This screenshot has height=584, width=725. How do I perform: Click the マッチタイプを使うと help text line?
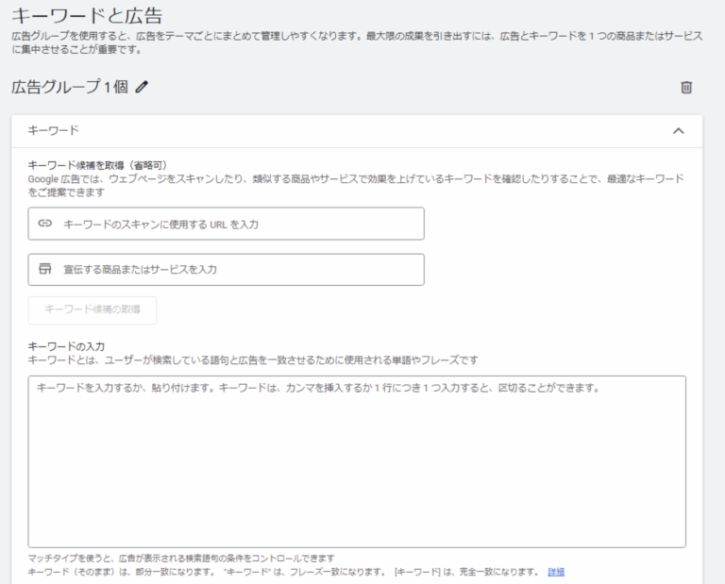[x=181, y=559]
